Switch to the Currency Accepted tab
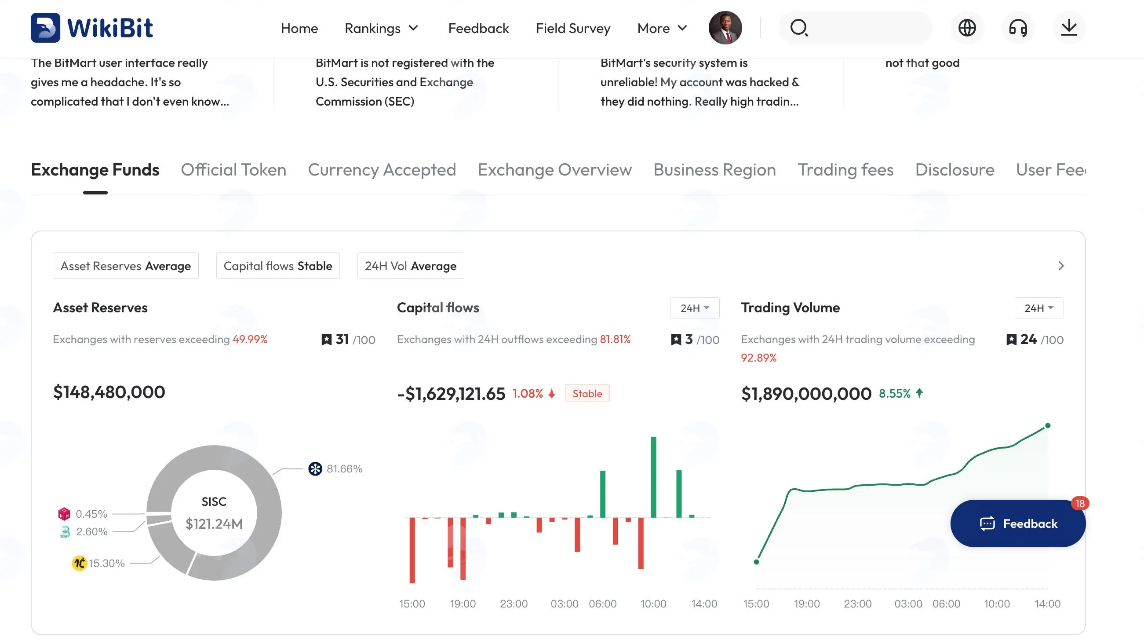Viewport: 1144px width, 644px height. pyautogui.click(x=382, y=170)
